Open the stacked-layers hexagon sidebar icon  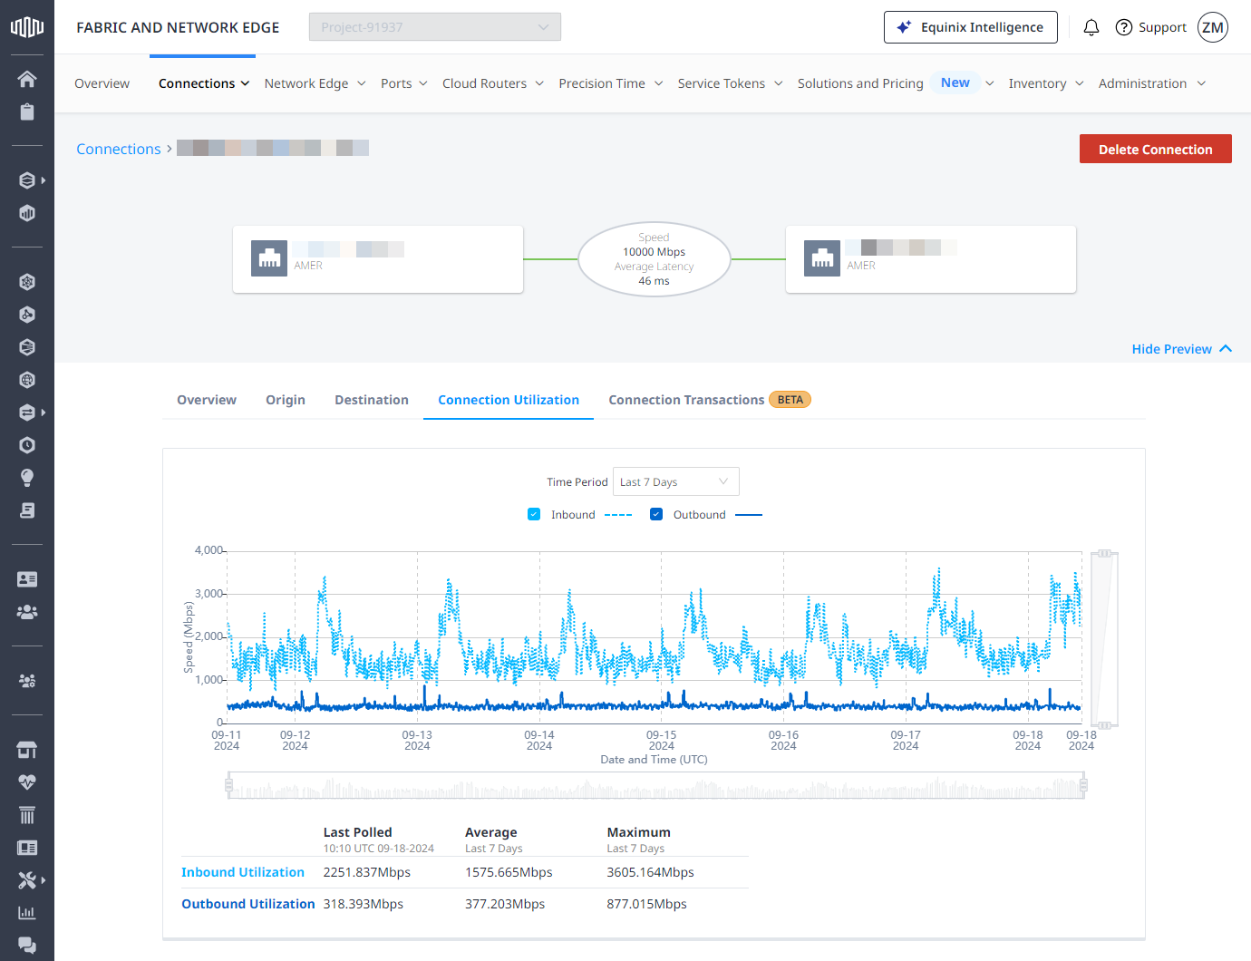[x=27, y=180]
